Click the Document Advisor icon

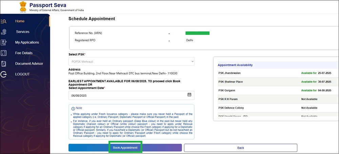click(x=3, y=64)
